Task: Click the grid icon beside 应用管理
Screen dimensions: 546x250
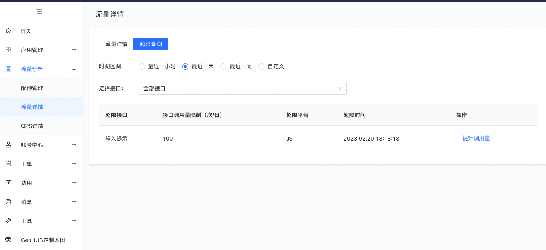Action: [8, 50]
